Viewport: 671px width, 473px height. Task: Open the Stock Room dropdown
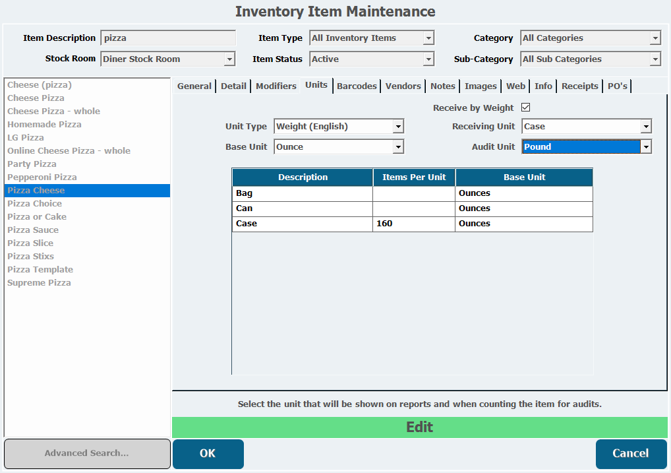click(167, 59)
